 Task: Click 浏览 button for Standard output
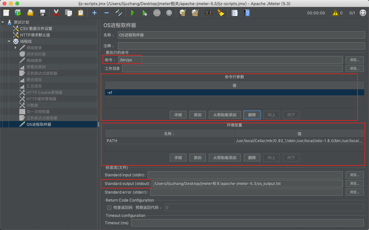pos(355,184)
